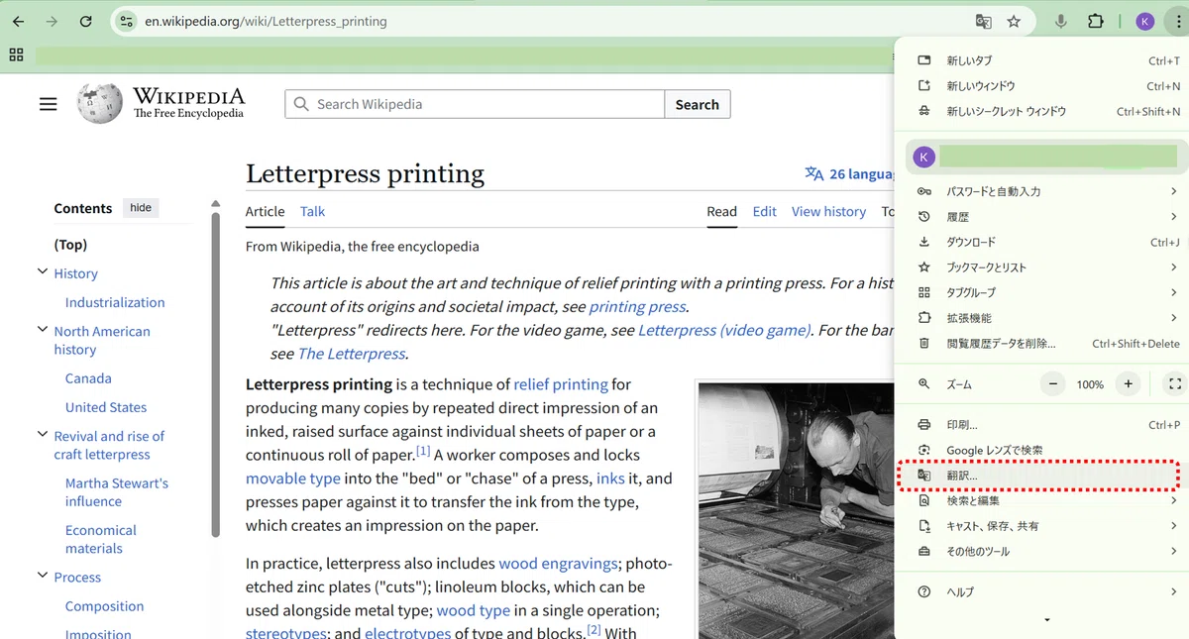Decrease zoom with the minus button
The width and height of the screenshot is (1189, 639).
coord(1053,384)
